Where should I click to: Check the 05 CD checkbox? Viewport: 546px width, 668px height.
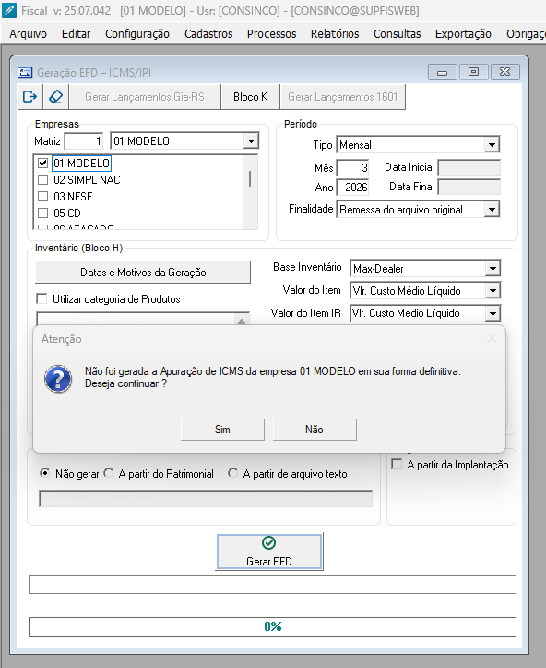[42, 213]
